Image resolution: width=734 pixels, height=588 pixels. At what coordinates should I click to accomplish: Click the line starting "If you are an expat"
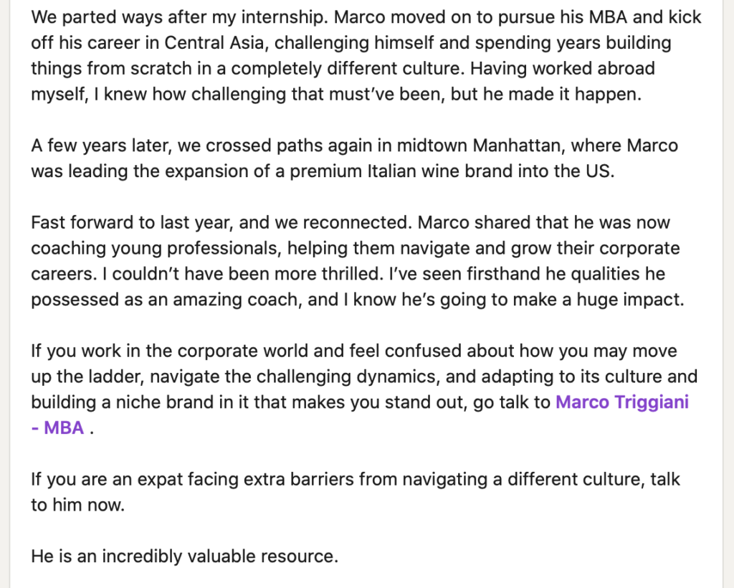(x=356, y=480)
